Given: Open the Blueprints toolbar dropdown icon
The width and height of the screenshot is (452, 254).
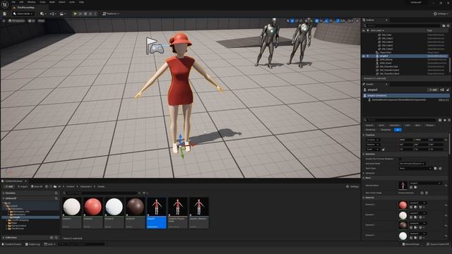Looking at the screenshot, I should tap(52, 13).
